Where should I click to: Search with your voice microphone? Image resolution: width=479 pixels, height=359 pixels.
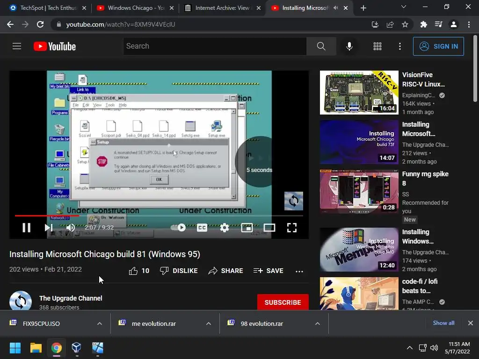[x=349, y=46]
